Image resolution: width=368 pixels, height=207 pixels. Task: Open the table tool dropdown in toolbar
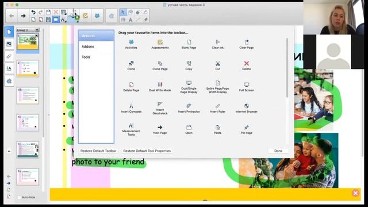[x=63, y=12]
